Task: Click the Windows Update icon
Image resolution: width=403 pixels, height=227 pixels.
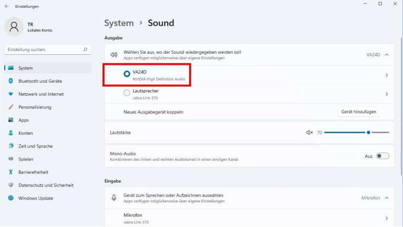Action: [11, 198]
